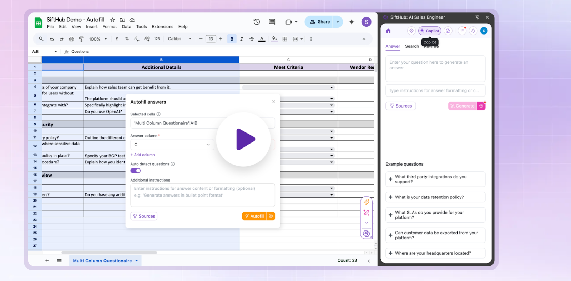Open the SiftHub task list icon

(462, 31)
